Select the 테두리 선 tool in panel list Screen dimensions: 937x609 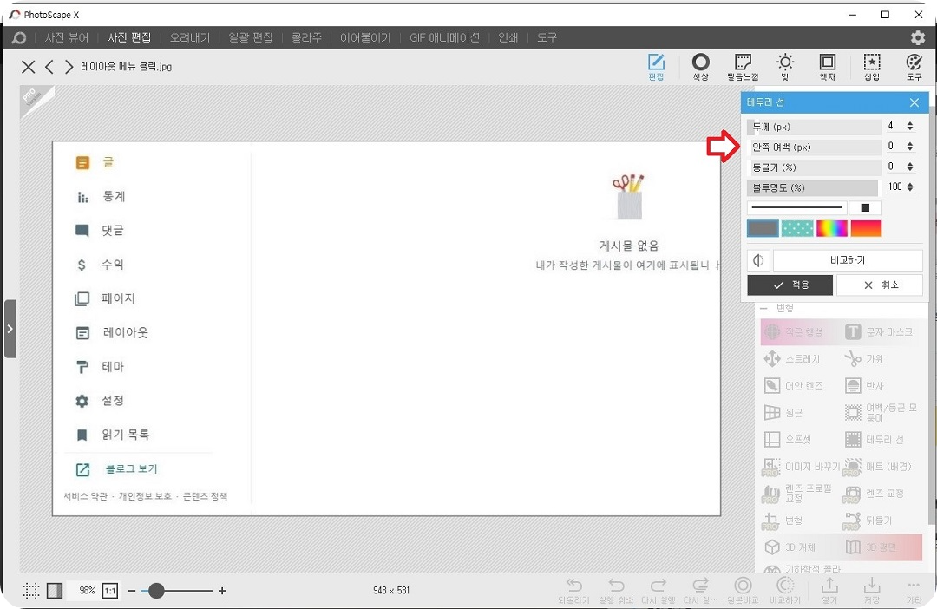coord(875,439)
